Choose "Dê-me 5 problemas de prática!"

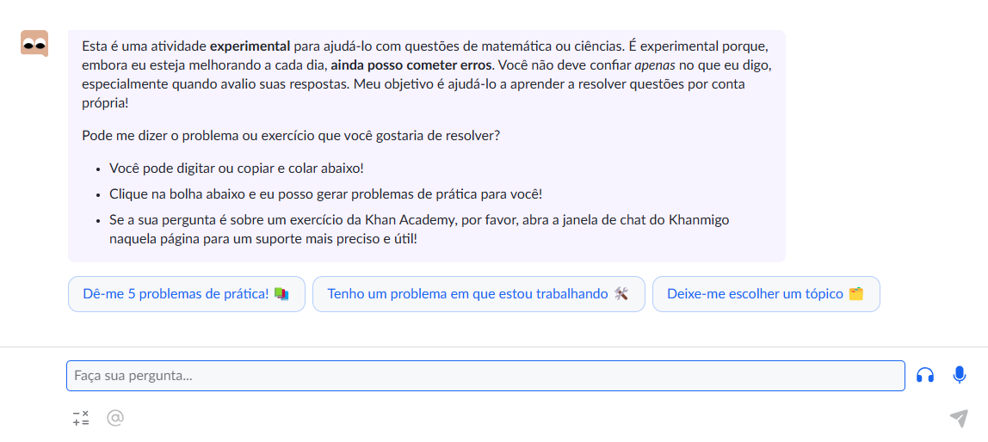(187, 294)
